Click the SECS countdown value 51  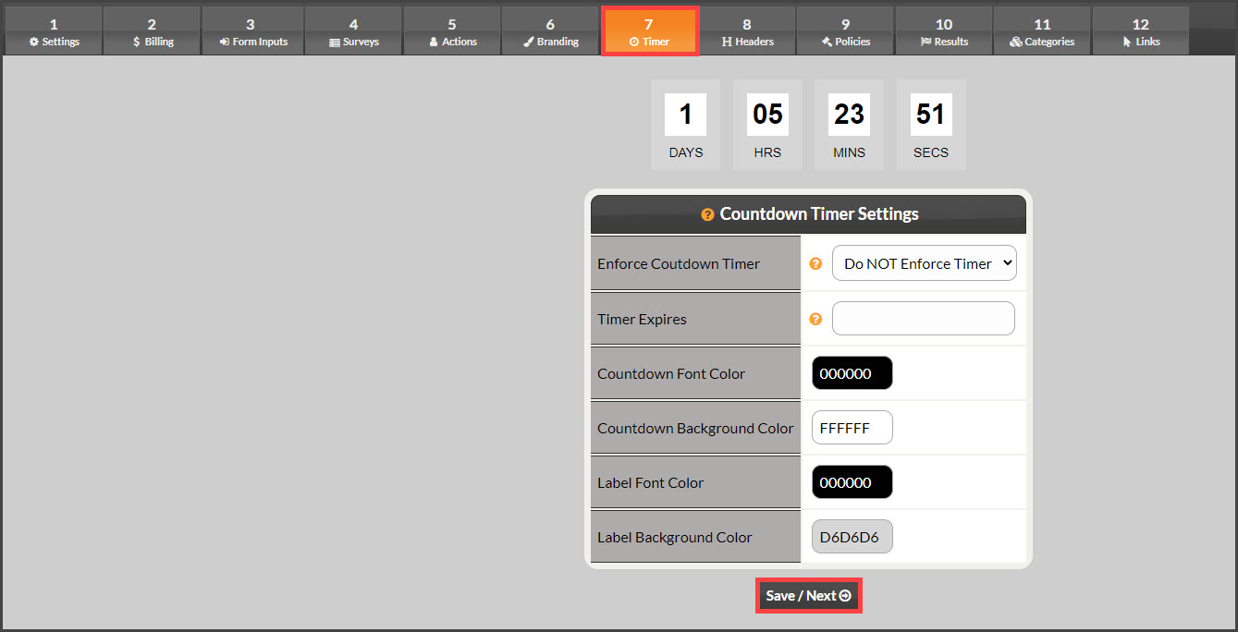pos(931,115)
